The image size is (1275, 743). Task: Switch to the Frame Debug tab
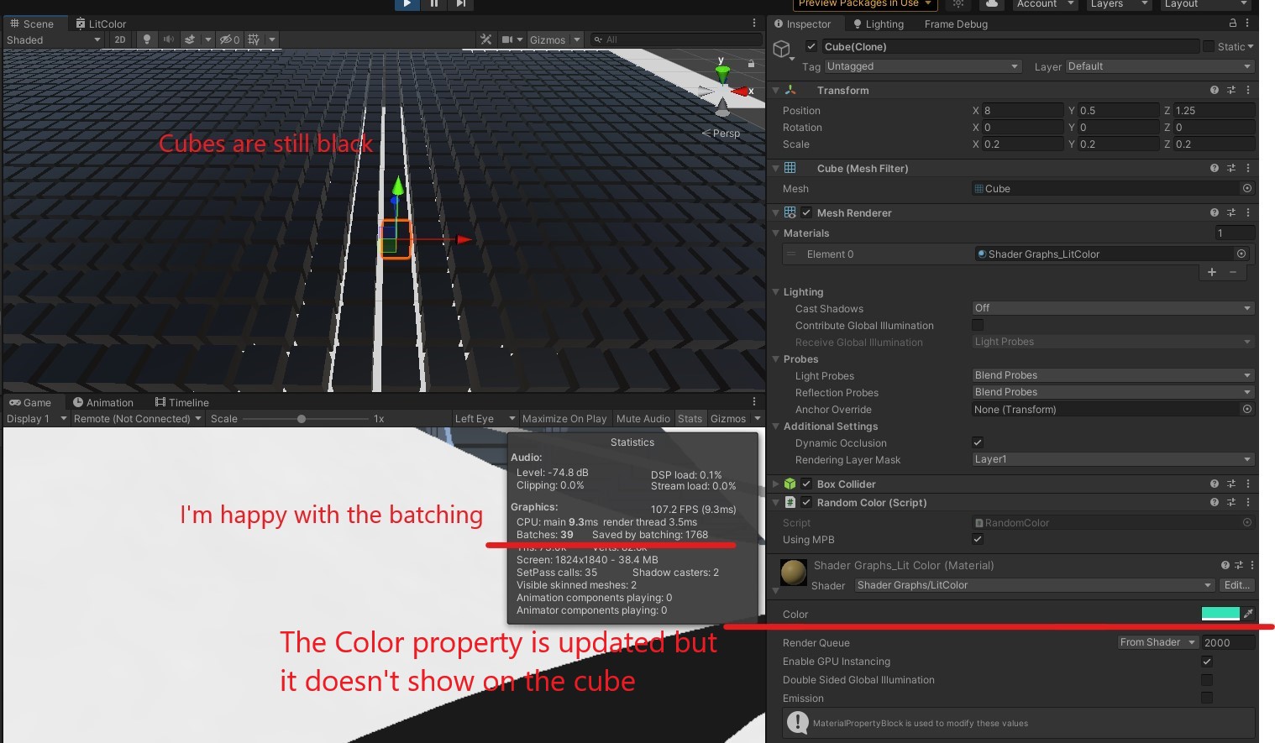[x=955, y=24]
